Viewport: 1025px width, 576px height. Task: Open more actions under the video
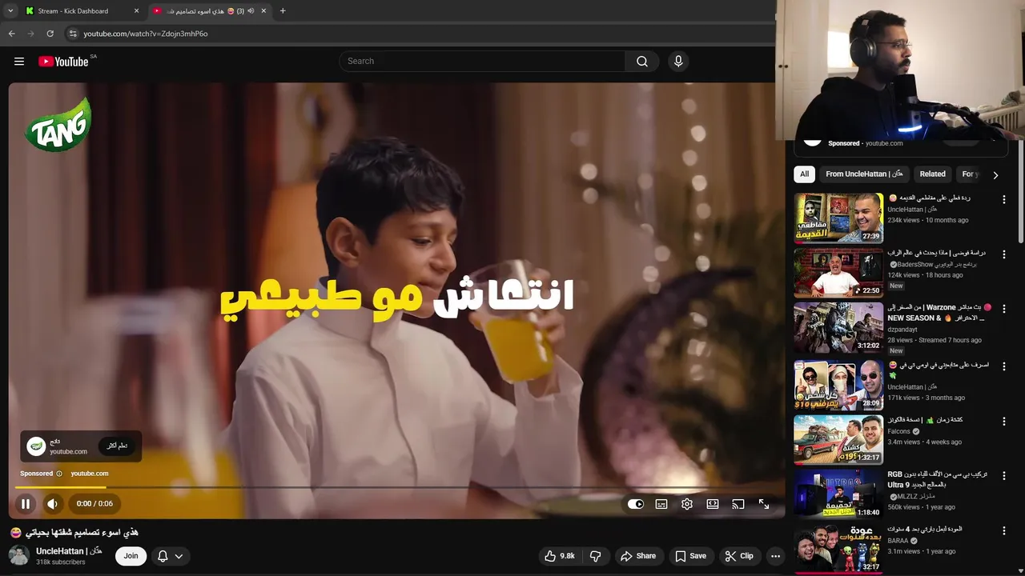775,556
